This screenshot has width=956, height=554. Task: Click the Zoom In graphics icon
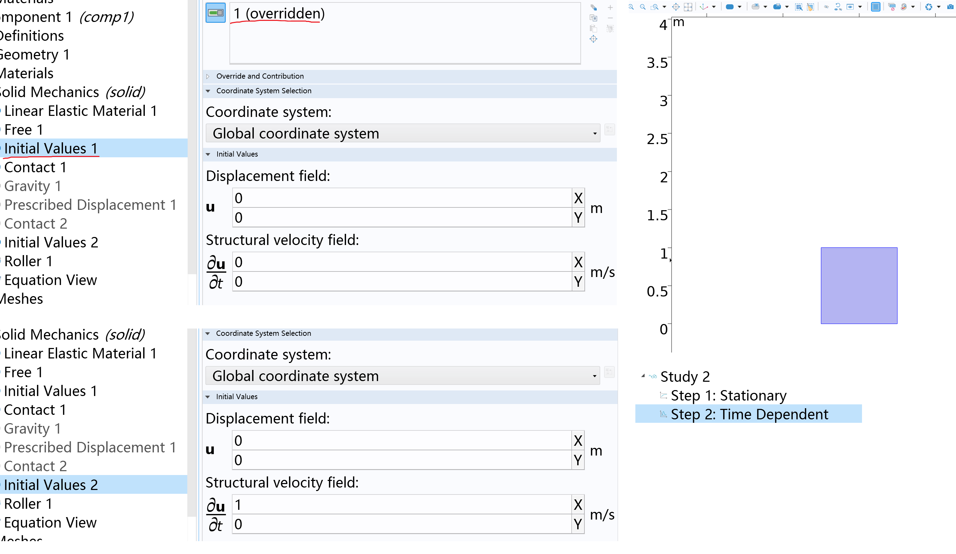(x=631, y=7)
